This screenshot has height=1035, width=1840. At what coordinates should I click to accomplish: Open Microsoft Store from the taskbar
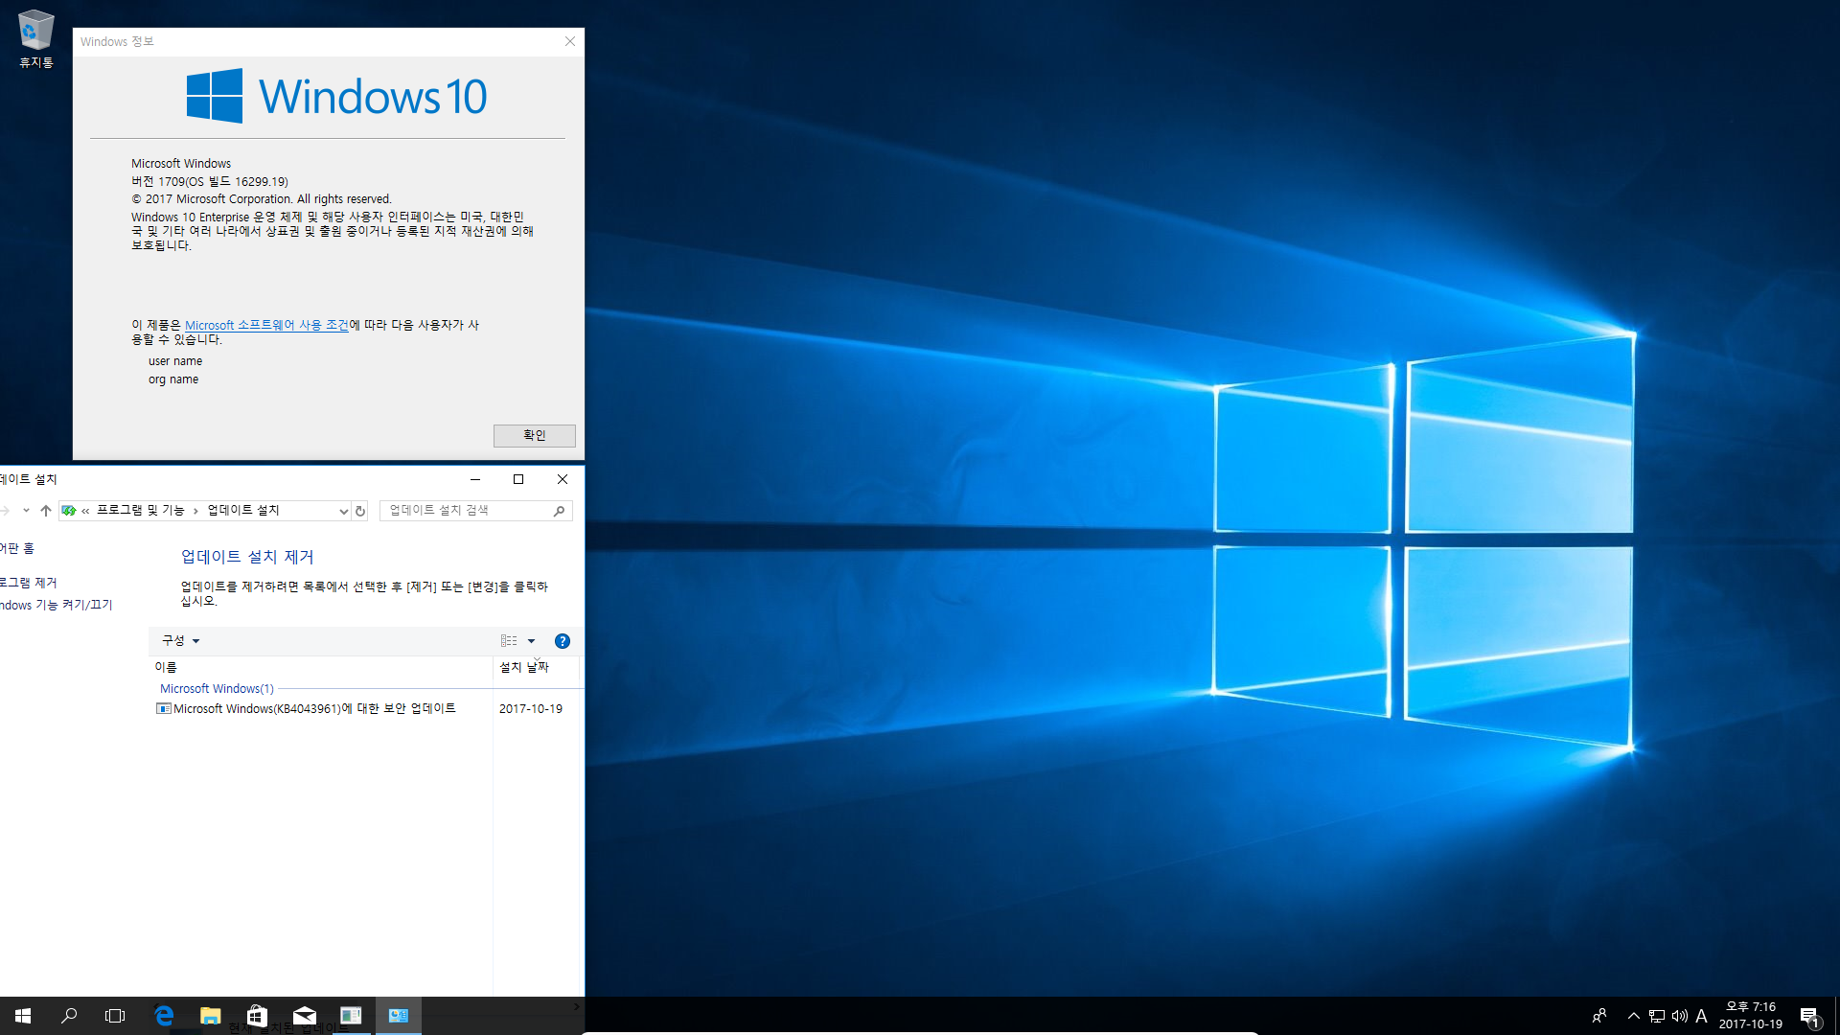click(257, 1016)
